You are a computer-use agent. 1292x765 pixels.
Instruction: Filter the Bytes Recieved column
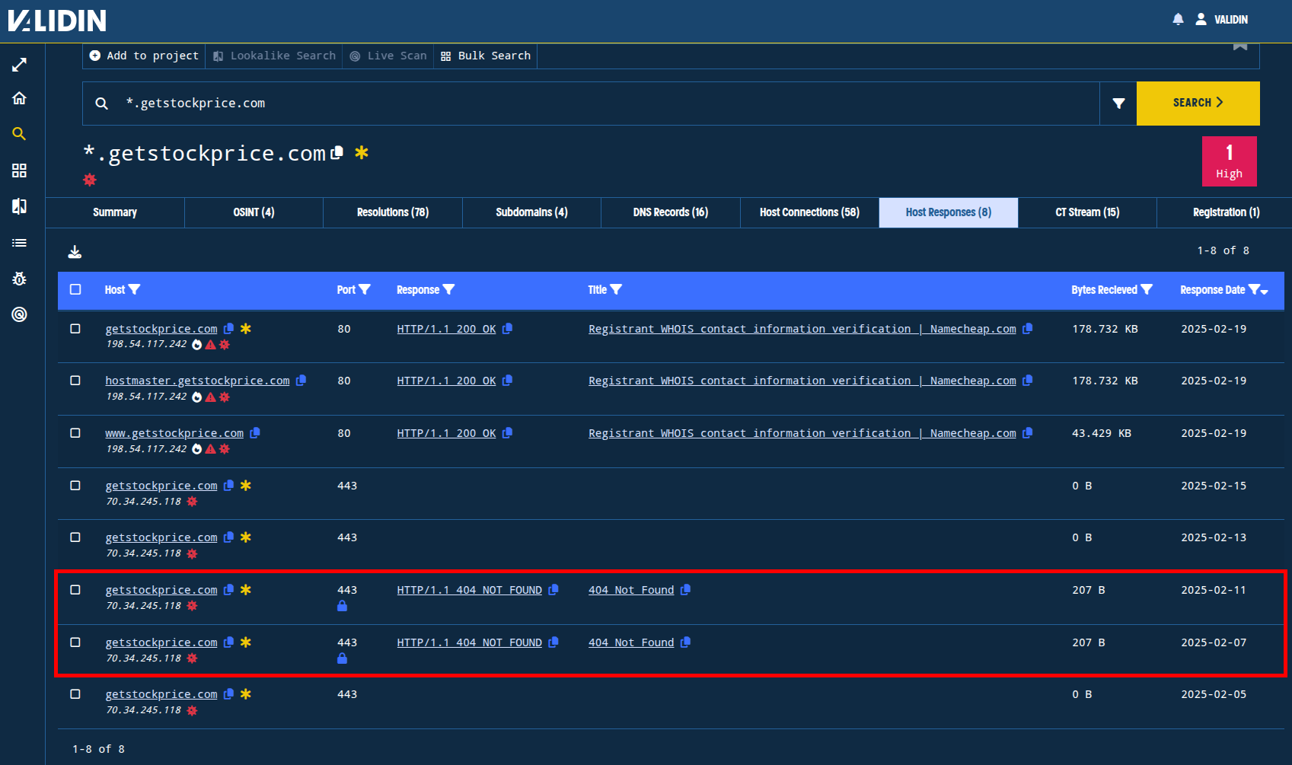(1147, 290)
